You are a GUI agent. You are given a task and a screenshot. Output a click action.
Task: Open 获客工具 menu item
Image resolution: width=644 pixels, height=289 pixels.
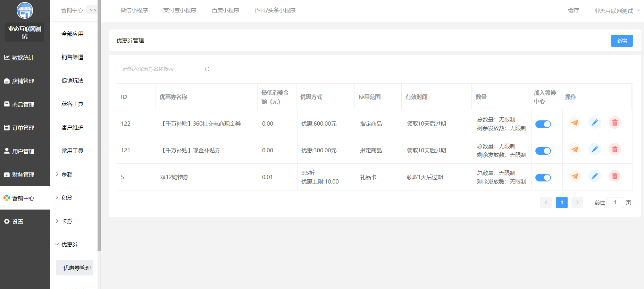tap(73, 104)
